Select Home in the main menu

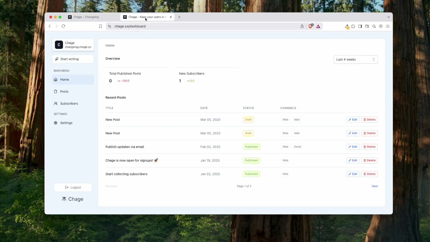pyautogui.click(x=73, y=80)
